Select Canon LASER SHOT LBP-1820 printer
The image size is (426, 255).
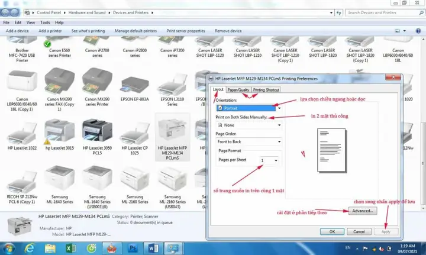tap(323, 47)
